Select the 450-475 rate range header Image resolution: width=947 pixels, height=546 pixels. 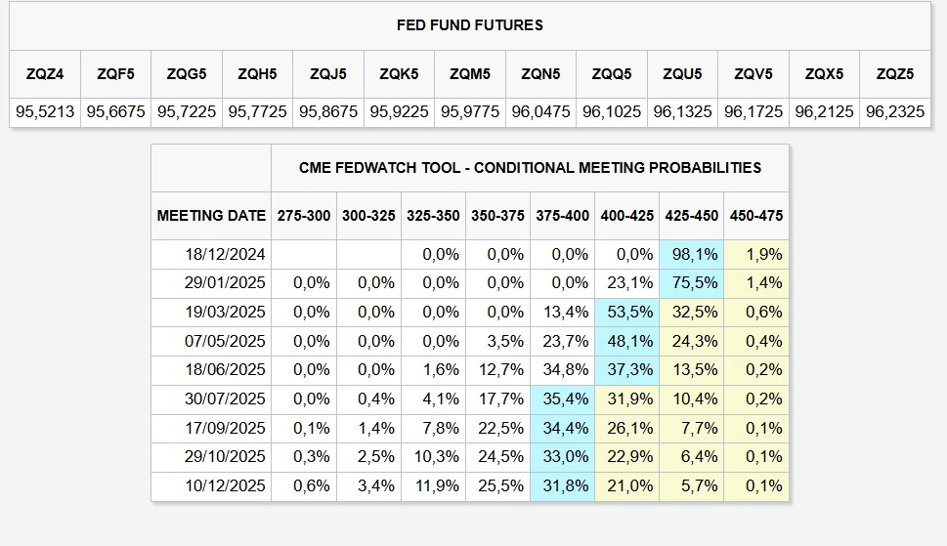755,215
